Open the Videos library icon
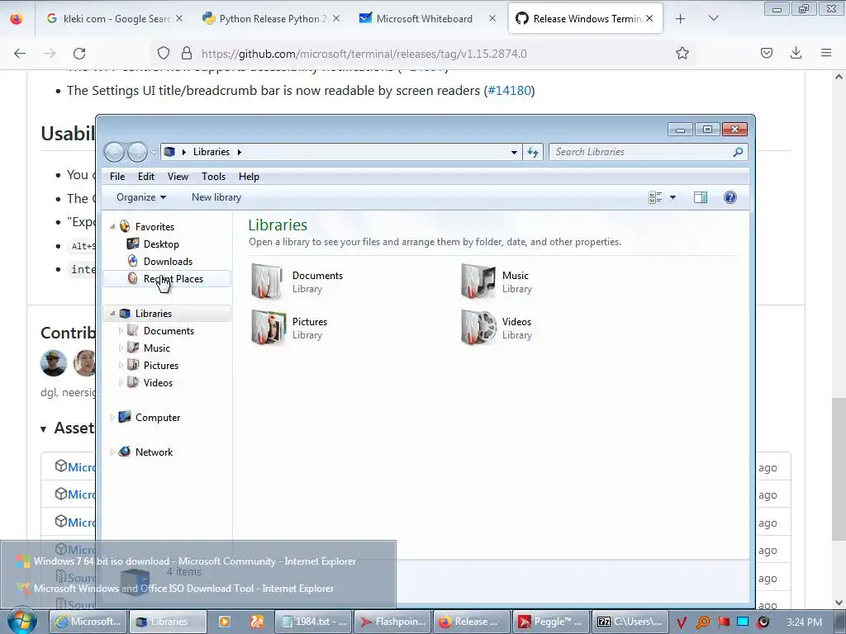The width and height of the screenshot is (846, 634). [478, 328]
